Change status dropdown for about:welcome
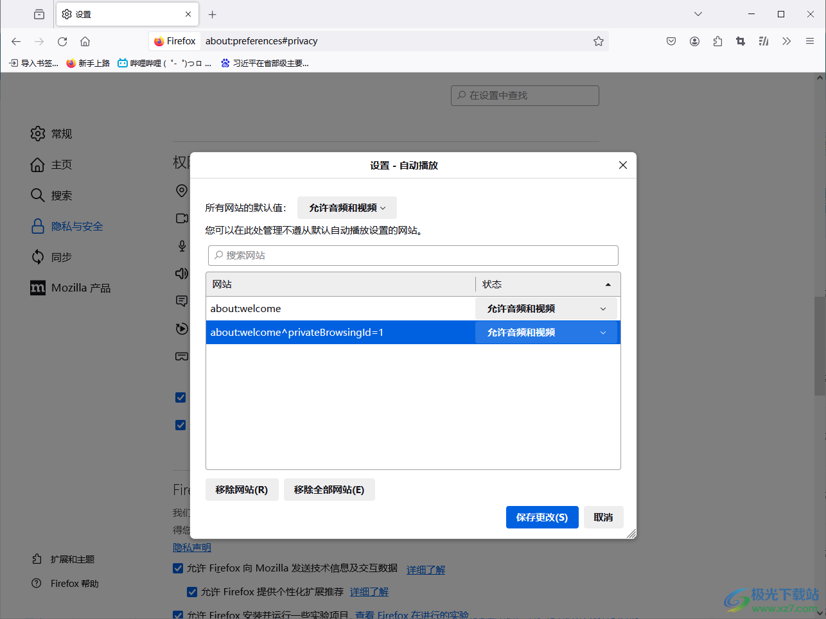Image resolution: width=826 pixels, height=619 pixels. pyautogui.click(x=546, y=309)
